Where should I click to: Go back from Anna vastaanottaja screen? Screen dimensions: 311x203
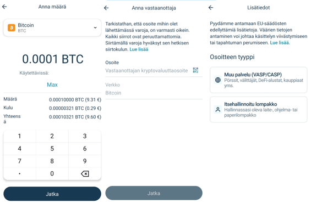click(106, 8)
